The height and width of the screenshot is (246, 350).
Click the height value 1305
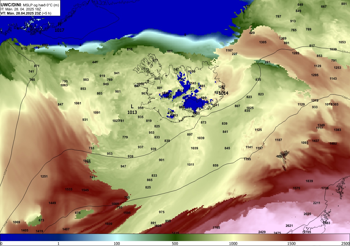coord(263,42)
